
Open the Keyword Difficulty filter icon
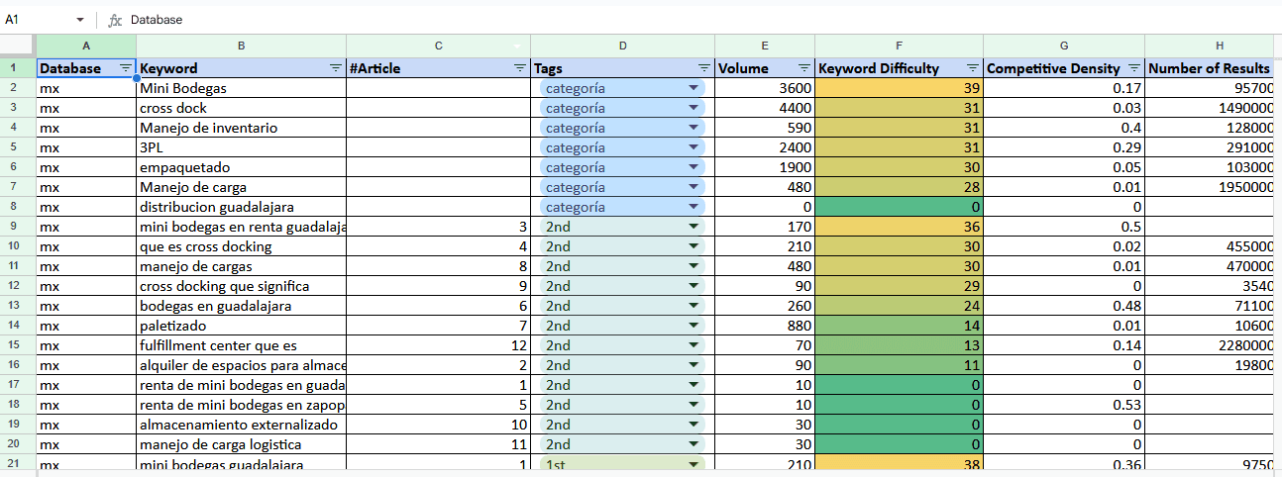coord(973,68)
